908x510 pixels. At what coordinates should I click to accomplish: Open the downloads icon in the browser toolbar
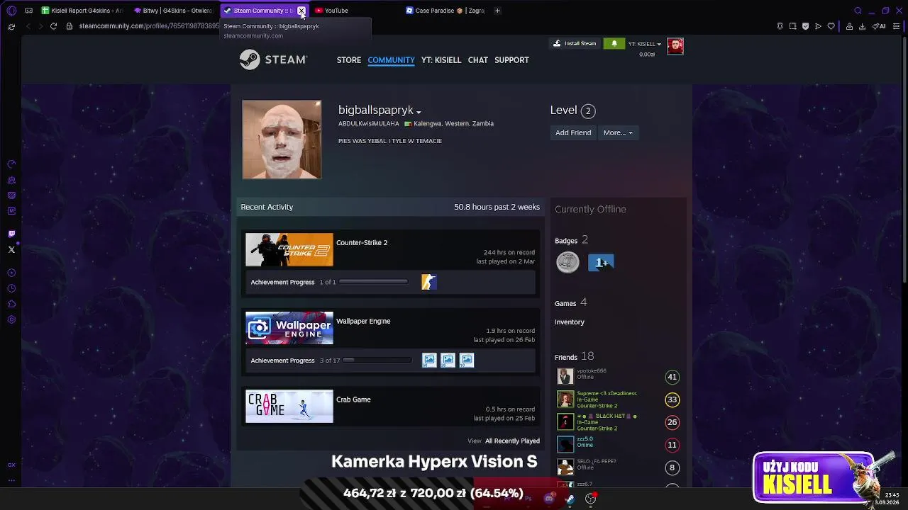tap(862, 26)
